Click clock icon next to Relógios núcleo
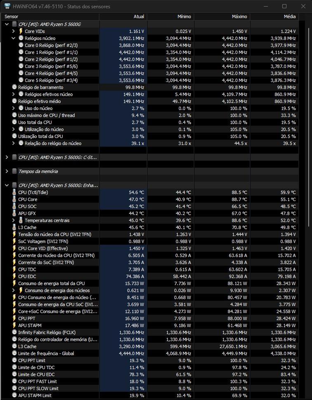 pos(21,38)
